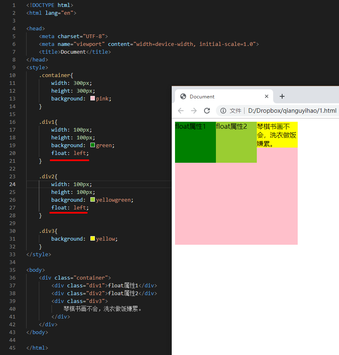Screen dimensions: 339x355
Task: Open the yellowgreen color swatch picker
Action: point(92,200)
